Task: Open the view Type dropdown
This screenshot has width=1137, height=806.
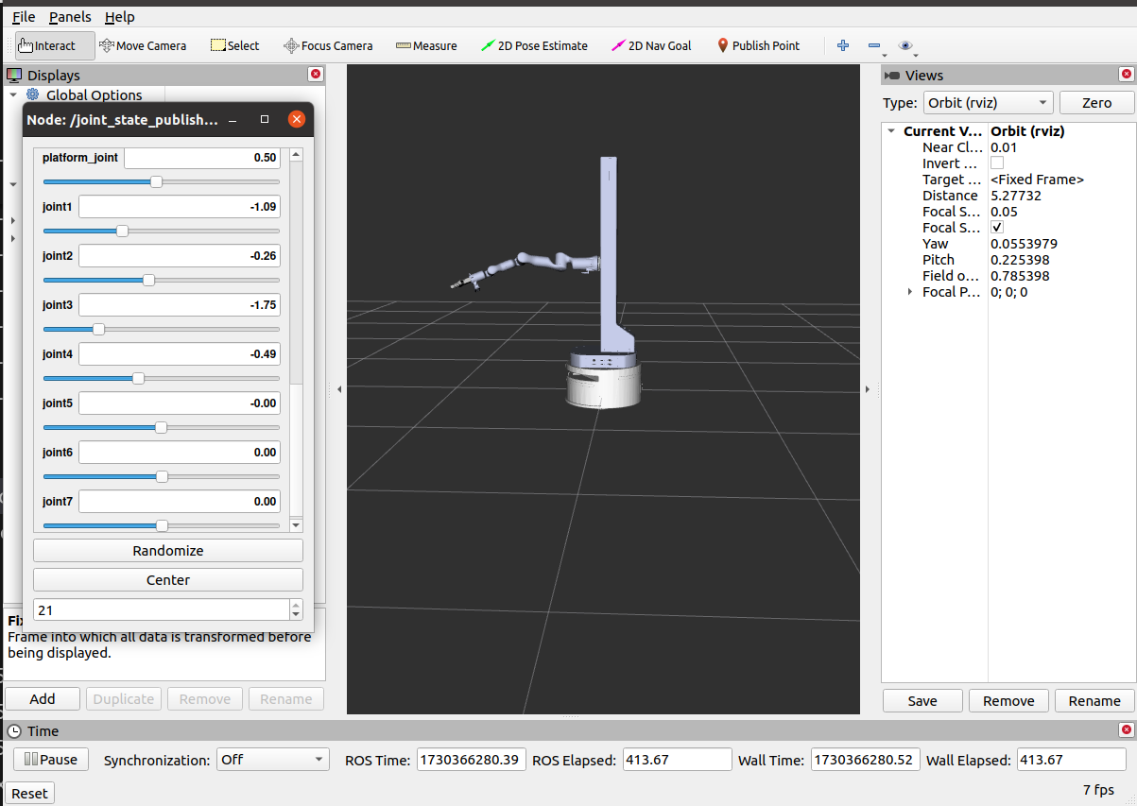Action: click(x=988, y=103)
